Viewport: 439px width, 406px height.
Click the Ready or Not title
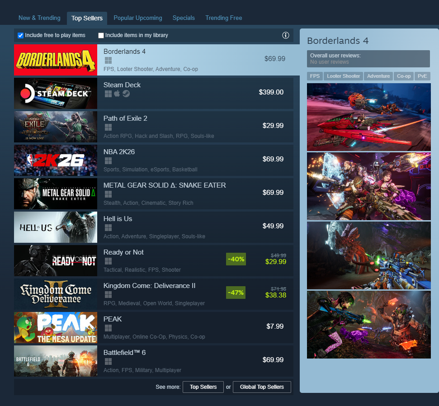click(x=123, y=252)
